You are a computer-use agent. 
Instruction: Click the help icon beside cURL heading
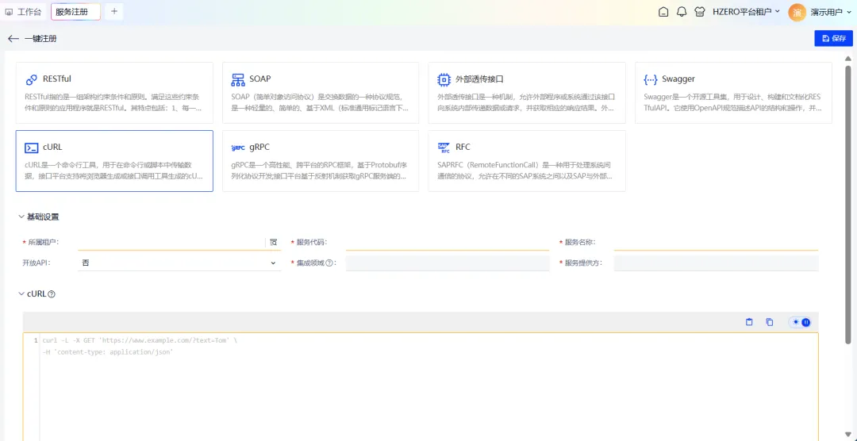tap(52, 294)
